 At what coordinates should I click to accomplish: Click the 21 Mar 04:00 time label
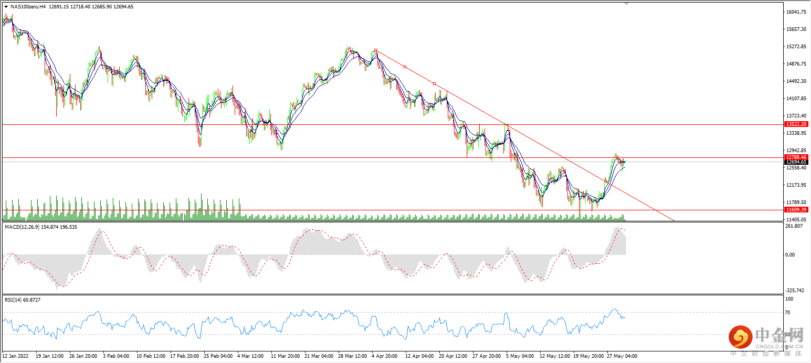(318, 356)
